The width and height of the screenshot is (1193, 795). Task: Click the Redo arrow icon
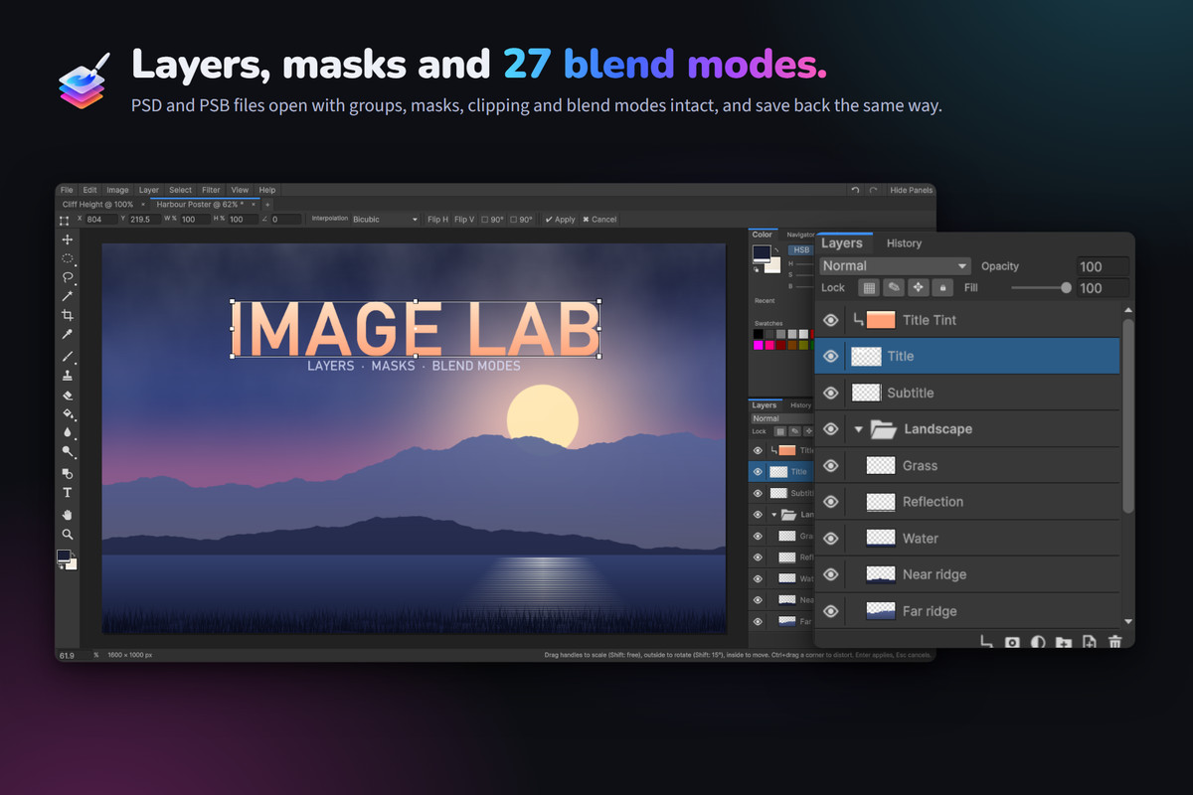(873, 190)
